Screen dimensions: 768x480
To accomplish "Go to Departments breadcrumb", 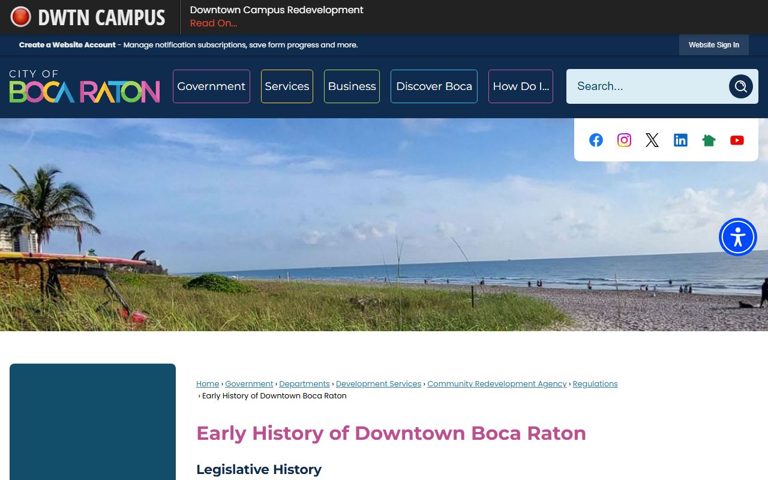I will [304, 384].
